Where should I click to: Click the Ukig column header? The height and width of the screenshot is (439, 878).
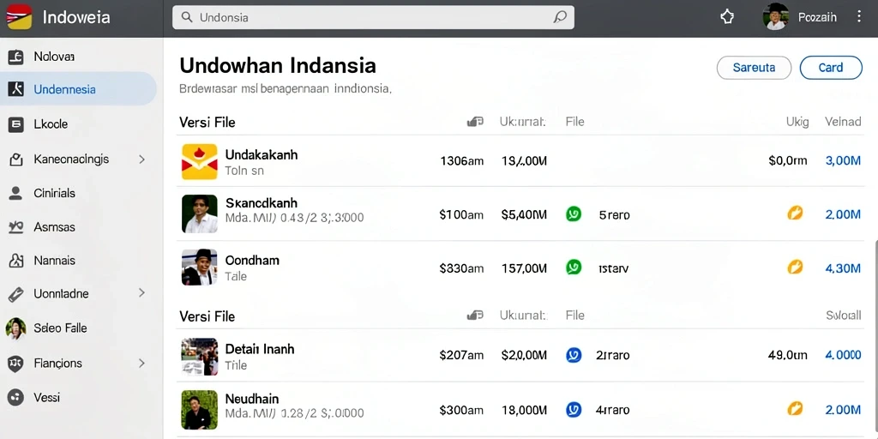[x=797, y=122]
